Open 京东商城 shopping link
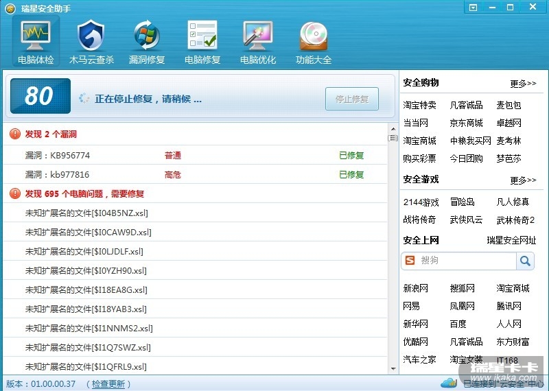The width and height of the screenshot is (549, 391). (466, 123)
